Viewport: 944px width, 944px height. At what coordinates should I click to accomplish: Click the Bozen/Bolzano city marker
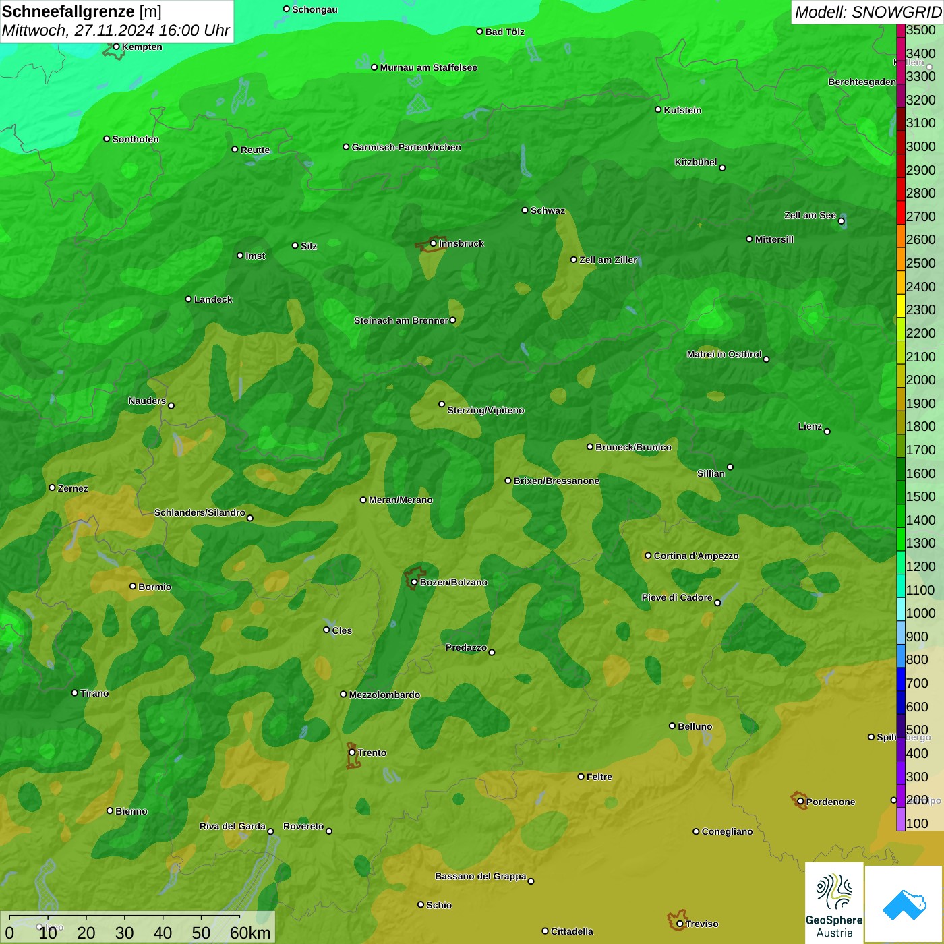(x=414, y=582)
